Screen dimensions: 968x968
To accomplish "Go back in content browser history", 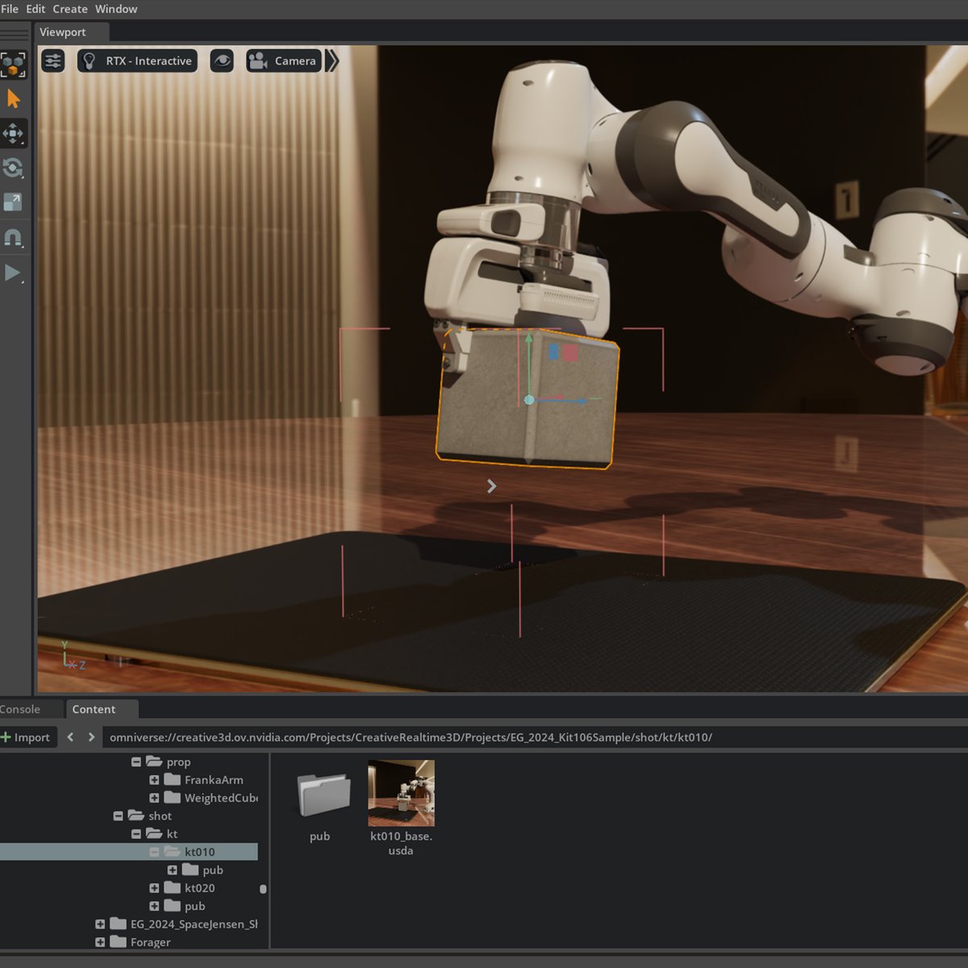I will [x=70, y=737].
